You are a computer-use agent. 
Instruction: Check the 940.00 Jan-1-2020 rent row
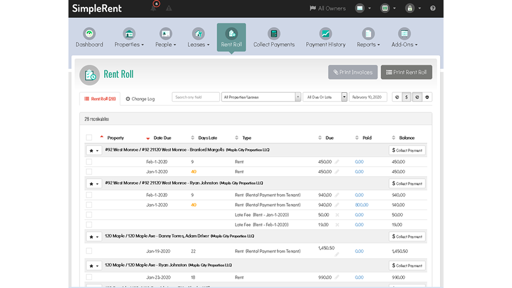pos(89,205)
